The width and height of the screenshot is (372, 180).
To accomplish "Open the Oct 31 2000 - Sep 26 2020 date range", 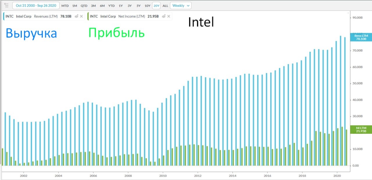I will click(x=36, y=6).
